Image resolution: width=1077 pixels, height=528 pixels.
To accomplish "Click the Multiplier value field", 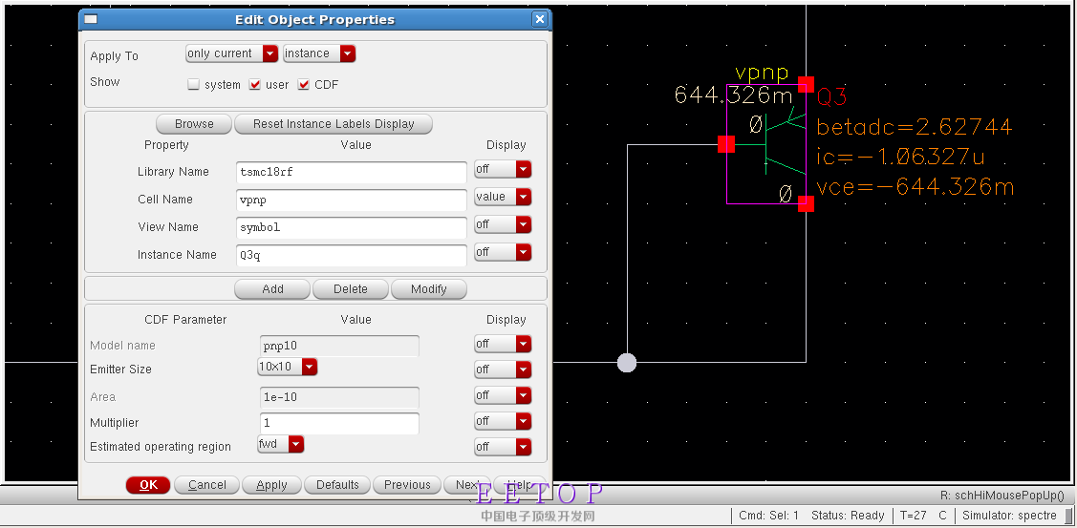I will [x=339, y=423].
